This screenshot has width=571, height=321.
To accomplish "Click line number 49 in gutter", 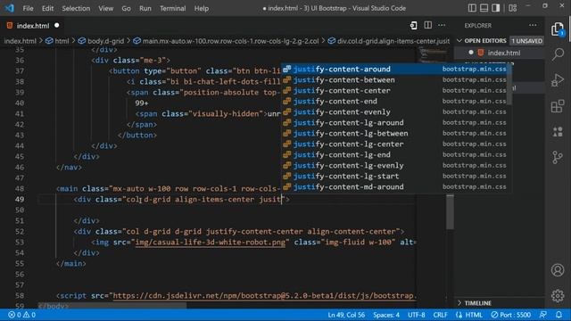I will pyautogui.click(x=20, y=199).
